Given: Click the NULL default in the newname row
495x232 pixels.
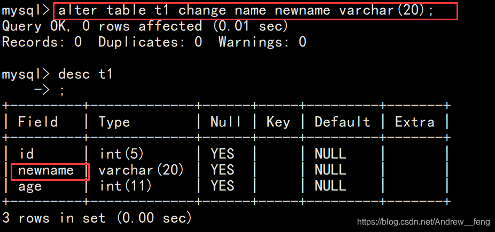Looking at the screenshot, I should [330, 170].
